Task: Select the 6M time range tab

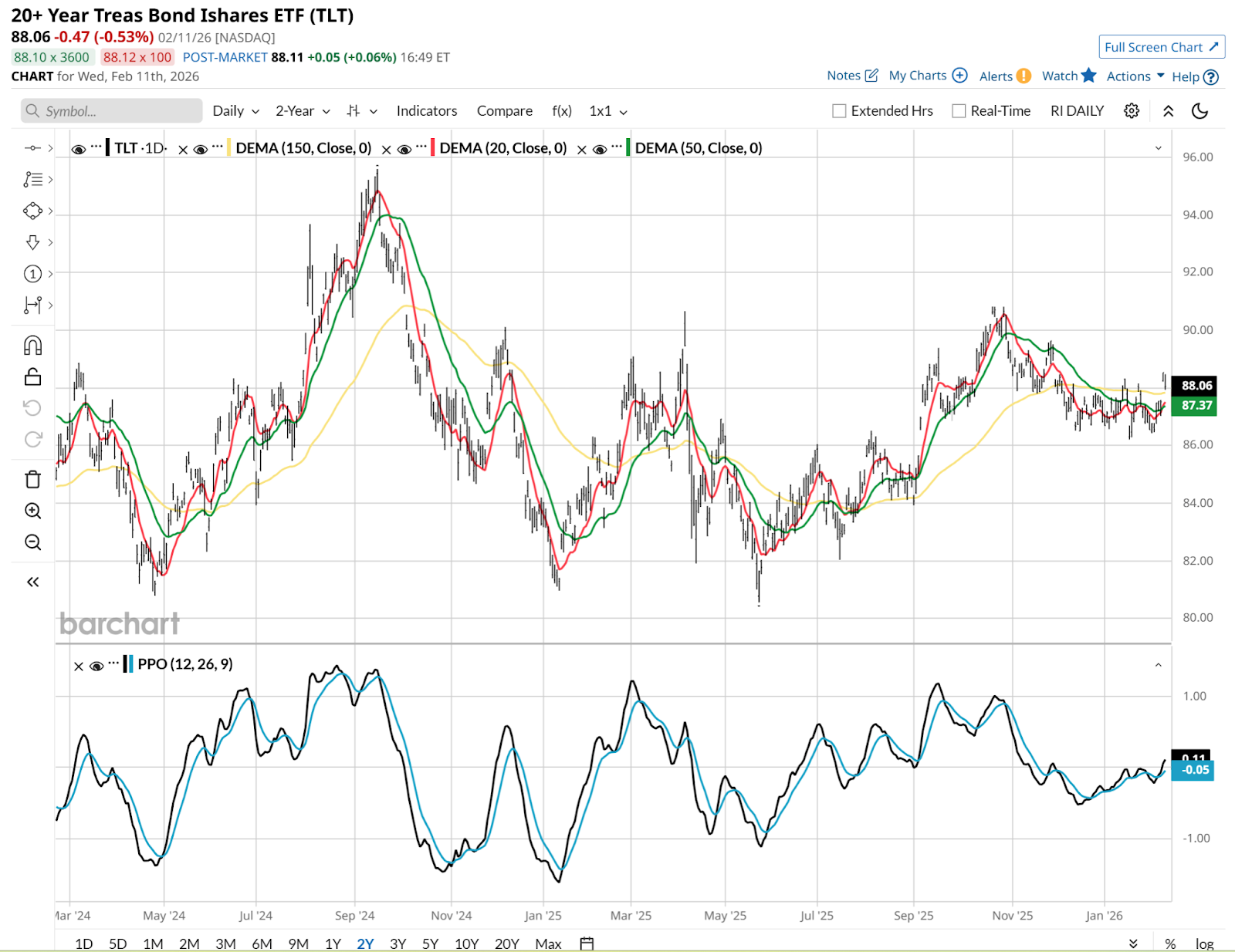Action: point(262,944)
